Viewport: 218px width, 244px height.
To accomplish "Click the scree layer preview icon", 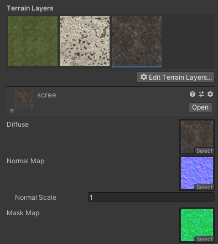I will [x=24, y=99].
